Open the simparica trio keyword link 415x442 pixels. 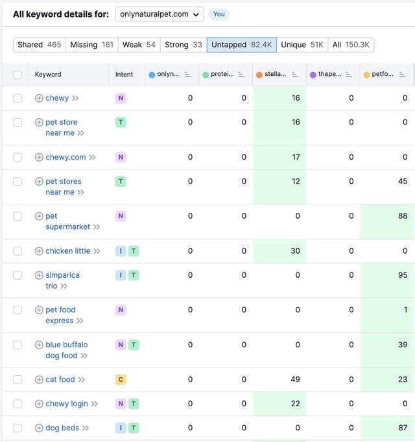[62, 281]
